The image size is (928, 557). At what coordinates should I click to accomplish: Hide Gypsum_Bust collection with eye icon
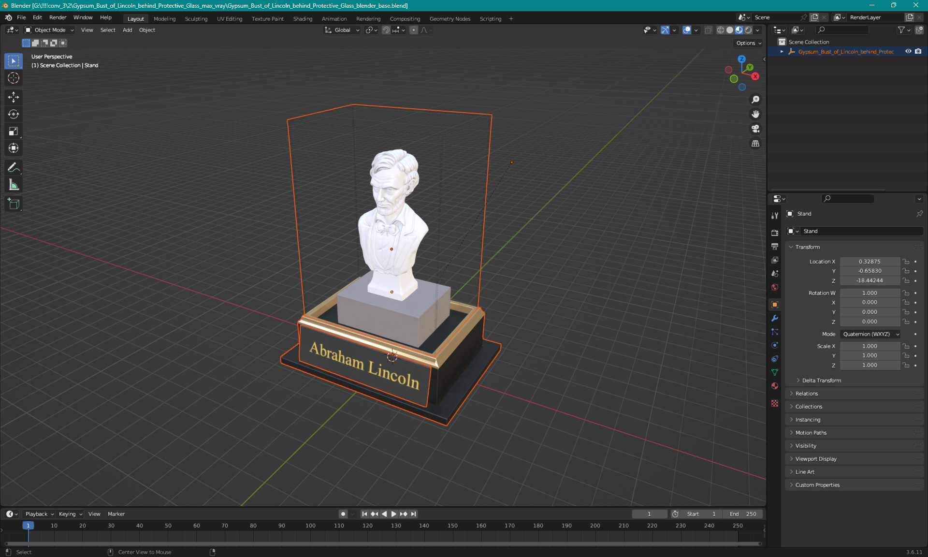pos(908,51)
